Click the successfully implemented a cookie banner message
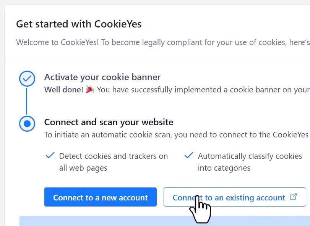 click(203, 90)
